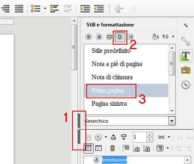Click the set reminder paperclip icon

coord(112,148)
